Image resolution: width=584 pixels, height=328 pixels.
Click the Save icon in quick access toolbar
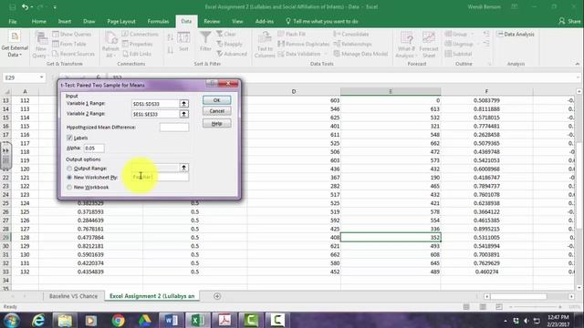tap(12, 7)
